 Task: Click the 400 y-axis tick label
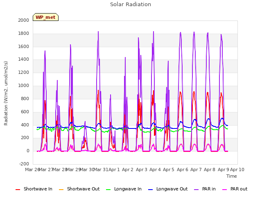[x=25, y=125]
